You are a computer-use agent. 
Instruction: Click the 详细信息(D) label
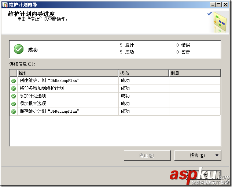click(22, 64)
